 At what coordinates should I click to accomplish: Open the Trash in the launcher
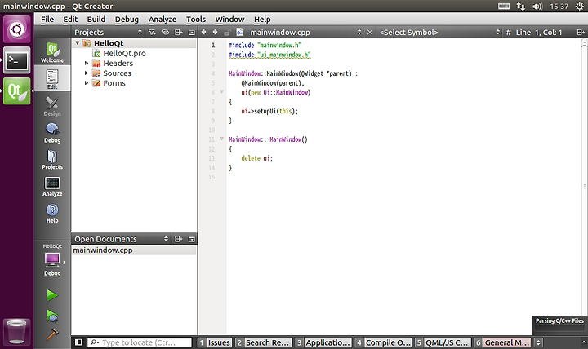click(x=17, y=331)
